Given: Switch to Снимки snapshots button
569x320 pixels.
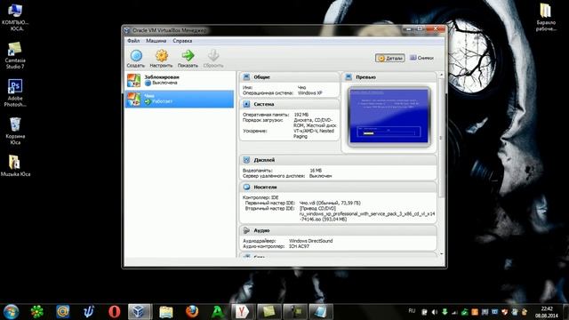Looking at the screenshot, I should pyautogui.click(x=421, y=58).
